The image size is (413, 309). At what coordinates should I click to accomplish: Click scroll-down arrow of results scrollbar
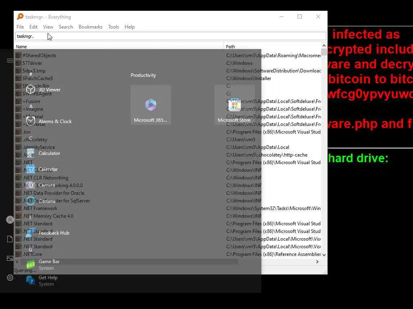324,255
